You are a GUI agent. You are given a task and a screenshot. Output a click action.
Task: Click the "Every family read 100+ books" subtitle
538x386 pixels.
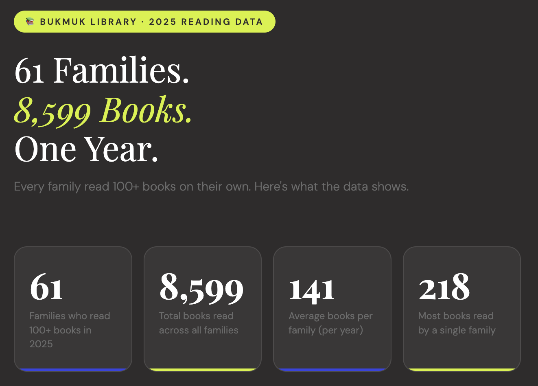coord(211,186)
